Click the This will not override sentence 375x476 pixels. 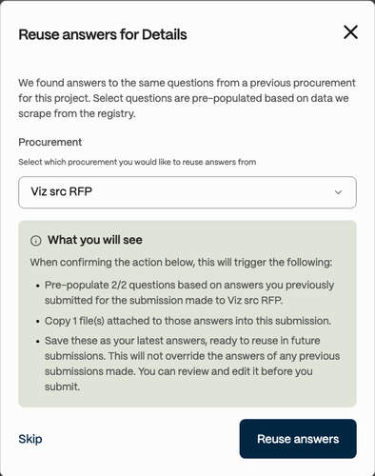192,364
